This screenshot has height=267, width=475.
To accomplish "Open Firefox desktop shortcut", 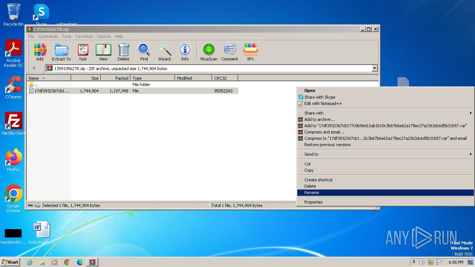I will [x=13, y=160].
